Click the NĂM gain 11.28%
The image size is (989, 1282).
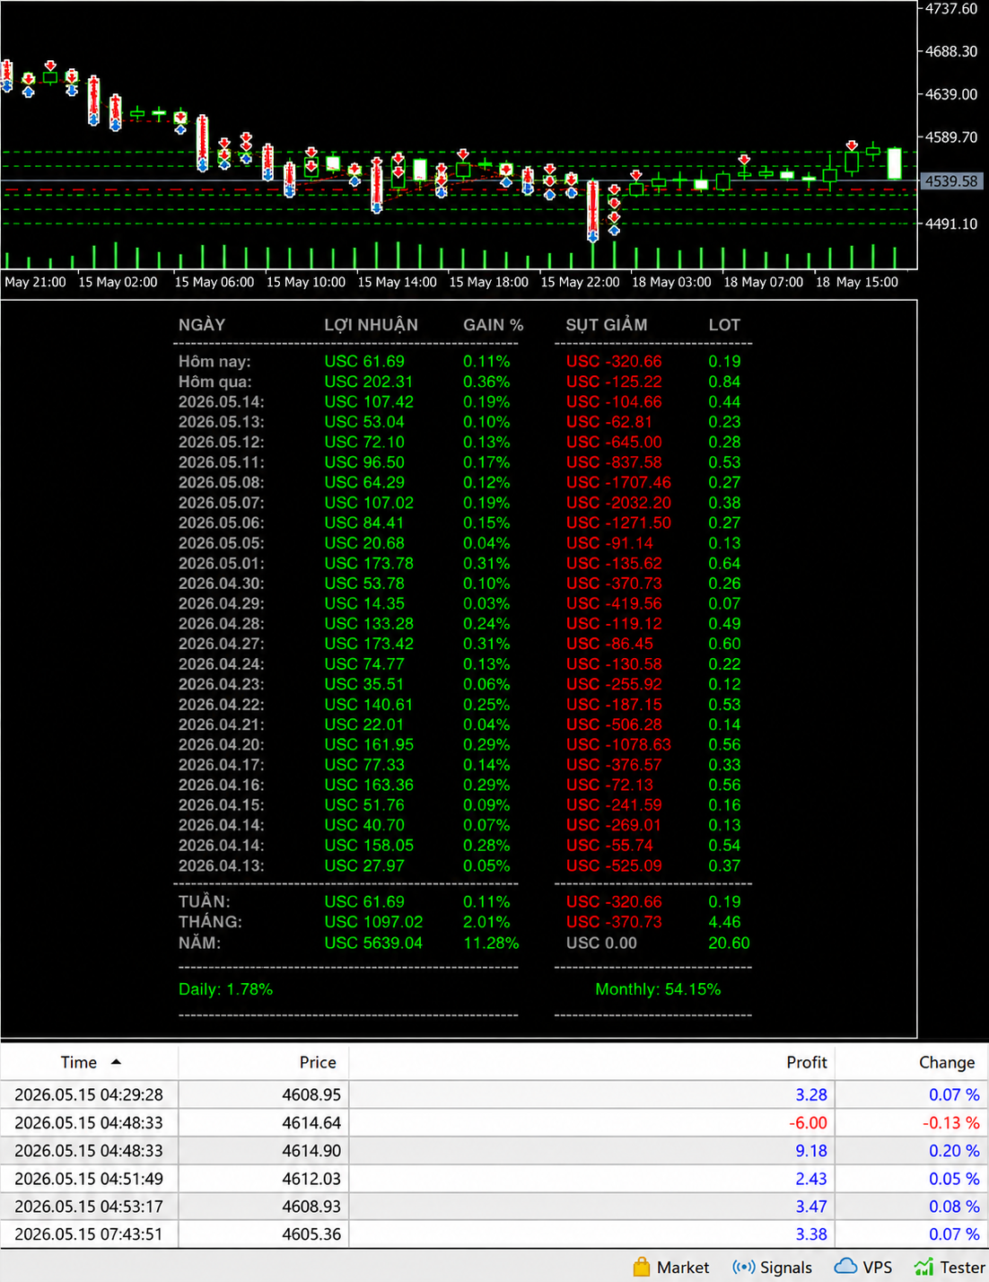(x=491, y=943)
